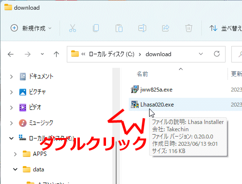
Task: Go up one folder level
Action: tap(56, 54)
